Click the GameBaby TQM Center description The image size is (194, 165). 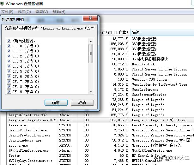tap(150, 79)
